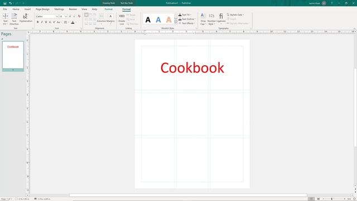The width and height of the screenshot is (357, 201).
Task: Click the zoom out minus button
Action: coord(324,199)
